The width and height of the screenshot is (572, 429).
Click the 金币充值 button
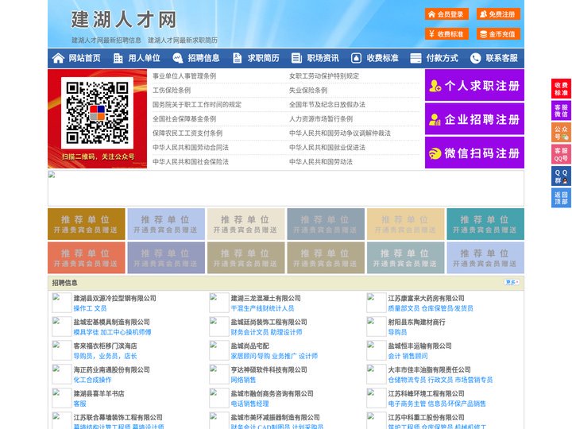tap(498, 34)
